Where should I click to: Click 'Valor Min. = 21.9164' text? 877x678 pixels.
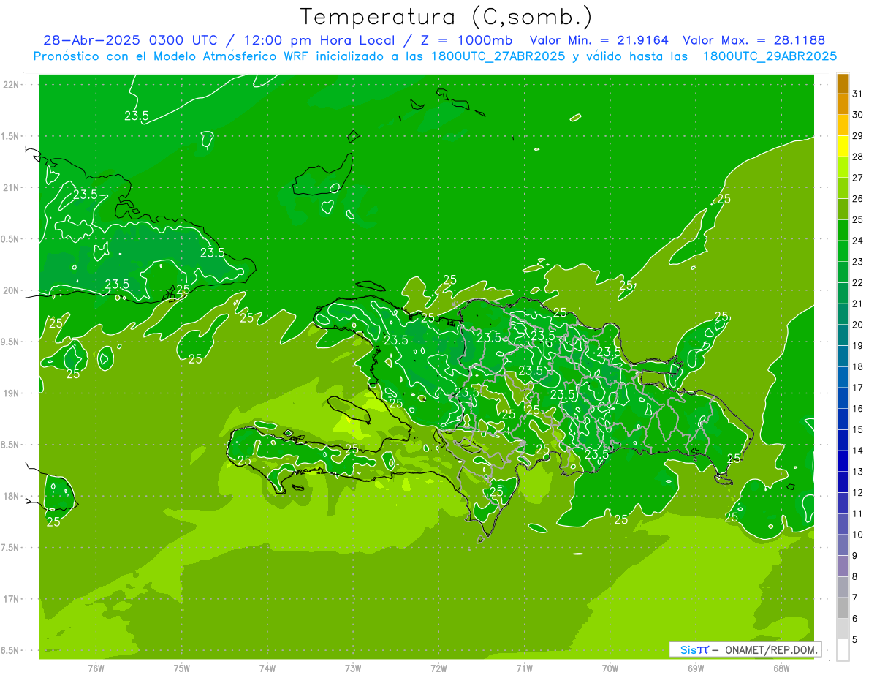pos(601,40)
